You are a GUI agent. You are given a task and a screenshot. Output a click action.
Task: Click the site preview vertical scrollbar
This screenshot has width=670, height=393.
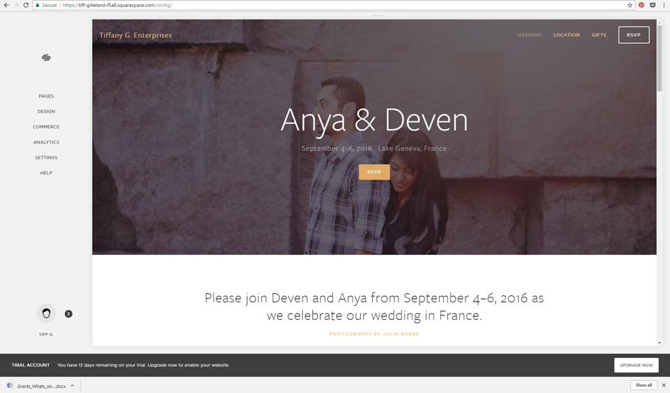(x=660, y=58)
